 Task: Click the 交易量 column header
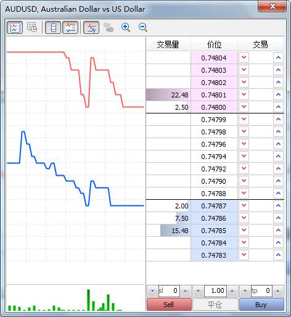[168, 44]
